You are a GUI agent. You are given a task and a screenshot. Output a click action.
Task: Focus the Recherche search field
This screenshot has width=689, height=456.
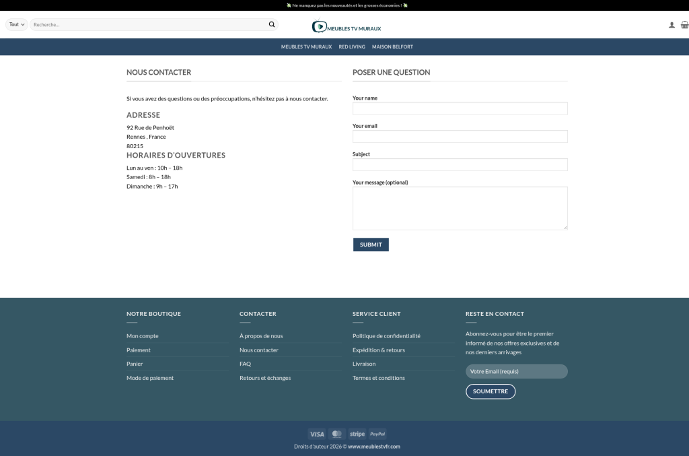pyautogui.click(x=149, y=25)
